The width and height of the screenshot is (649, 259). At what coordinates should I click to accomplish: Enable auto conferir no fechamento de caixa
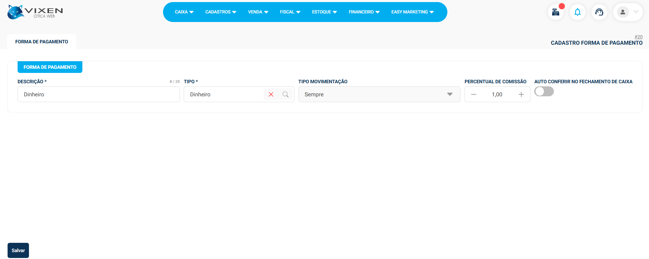click(544, 91)
